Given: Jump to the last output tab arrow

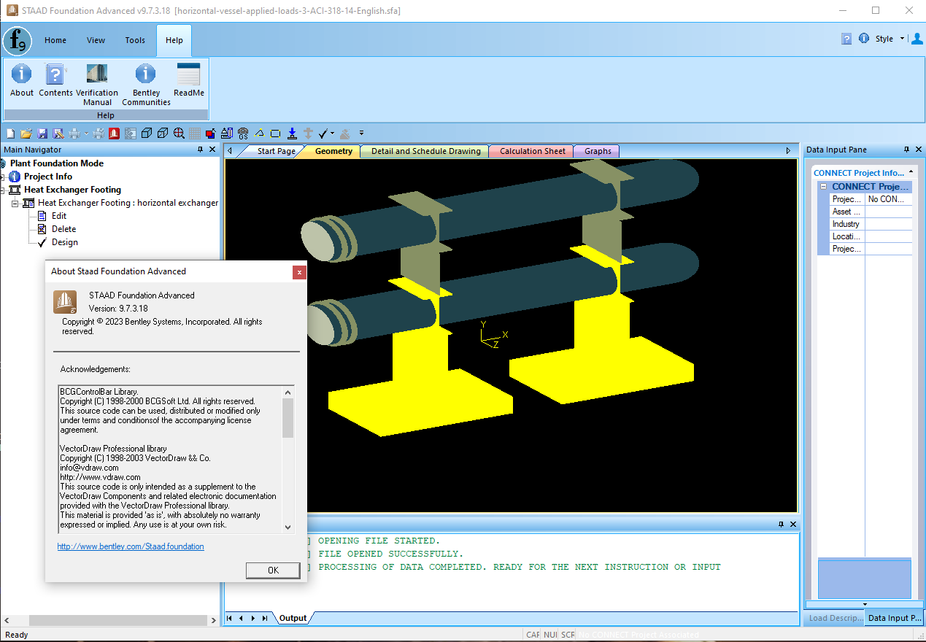Looking at the screenshot, I should pos(265,618).
